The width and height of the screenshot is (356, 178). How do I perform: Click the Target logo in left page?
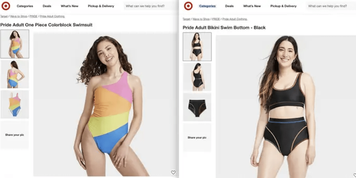pos(6,6)
